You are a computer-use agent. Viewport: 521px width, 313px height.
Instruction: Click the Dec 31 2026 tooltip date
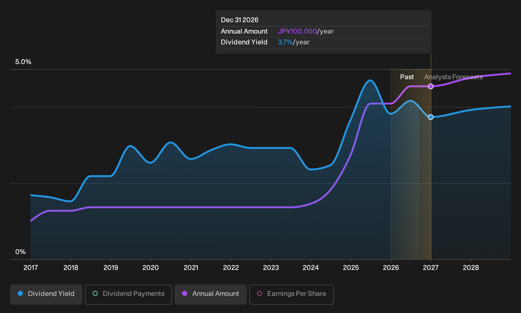pyautogui.click(x=240, y=20)
